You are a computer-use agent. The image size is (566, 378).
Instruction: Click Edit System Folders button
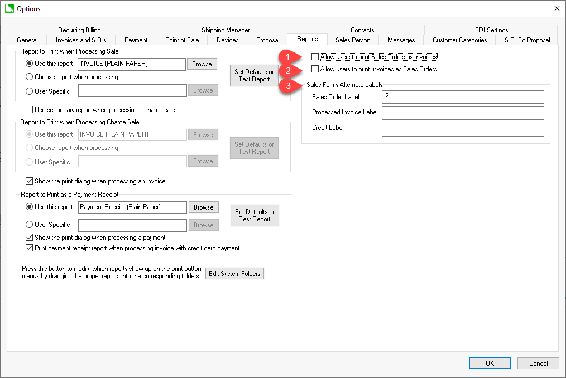(x=234, y=274)
